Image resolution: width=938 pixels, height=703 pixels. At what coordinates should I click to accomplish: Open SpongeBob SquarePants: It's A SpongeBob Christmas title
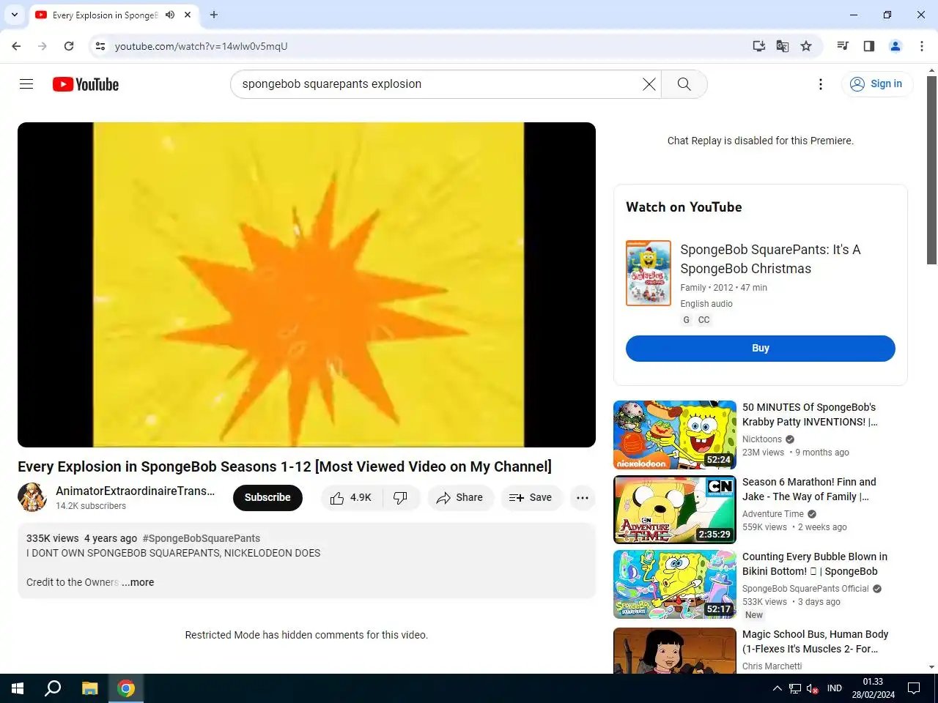click(x=770, y=259)
